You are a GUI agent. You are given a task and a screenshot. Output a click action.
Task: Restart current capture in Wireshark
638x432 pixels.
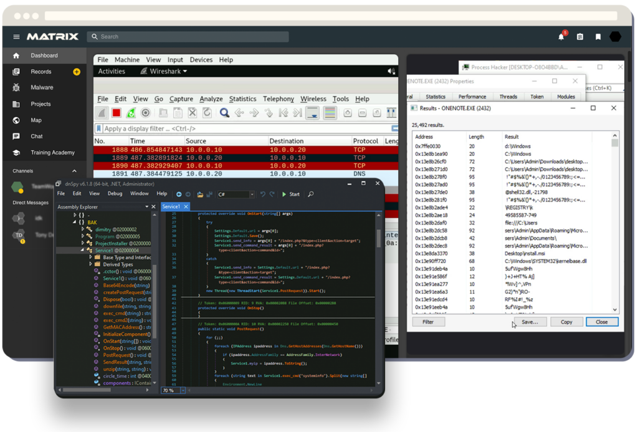pyautogui.click(x=131, y=113)
